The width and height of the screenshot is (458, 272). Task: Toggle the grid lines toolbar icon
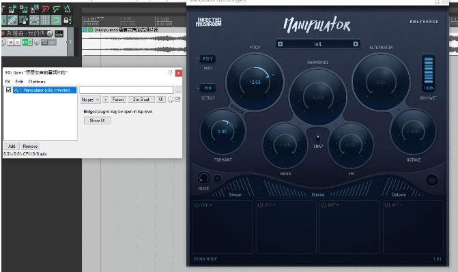pyautogui.click(x=45, y=20)
